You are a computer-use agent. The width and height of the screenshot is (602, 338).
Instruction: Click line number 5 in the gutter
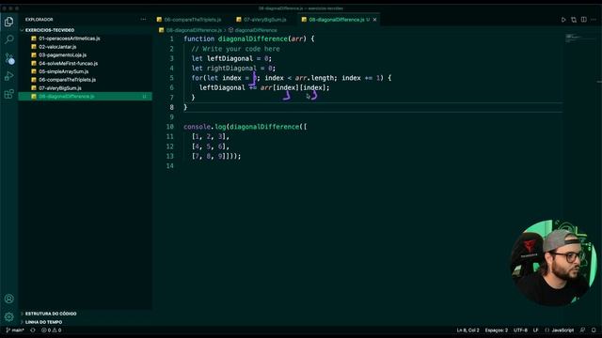(171, 78)
